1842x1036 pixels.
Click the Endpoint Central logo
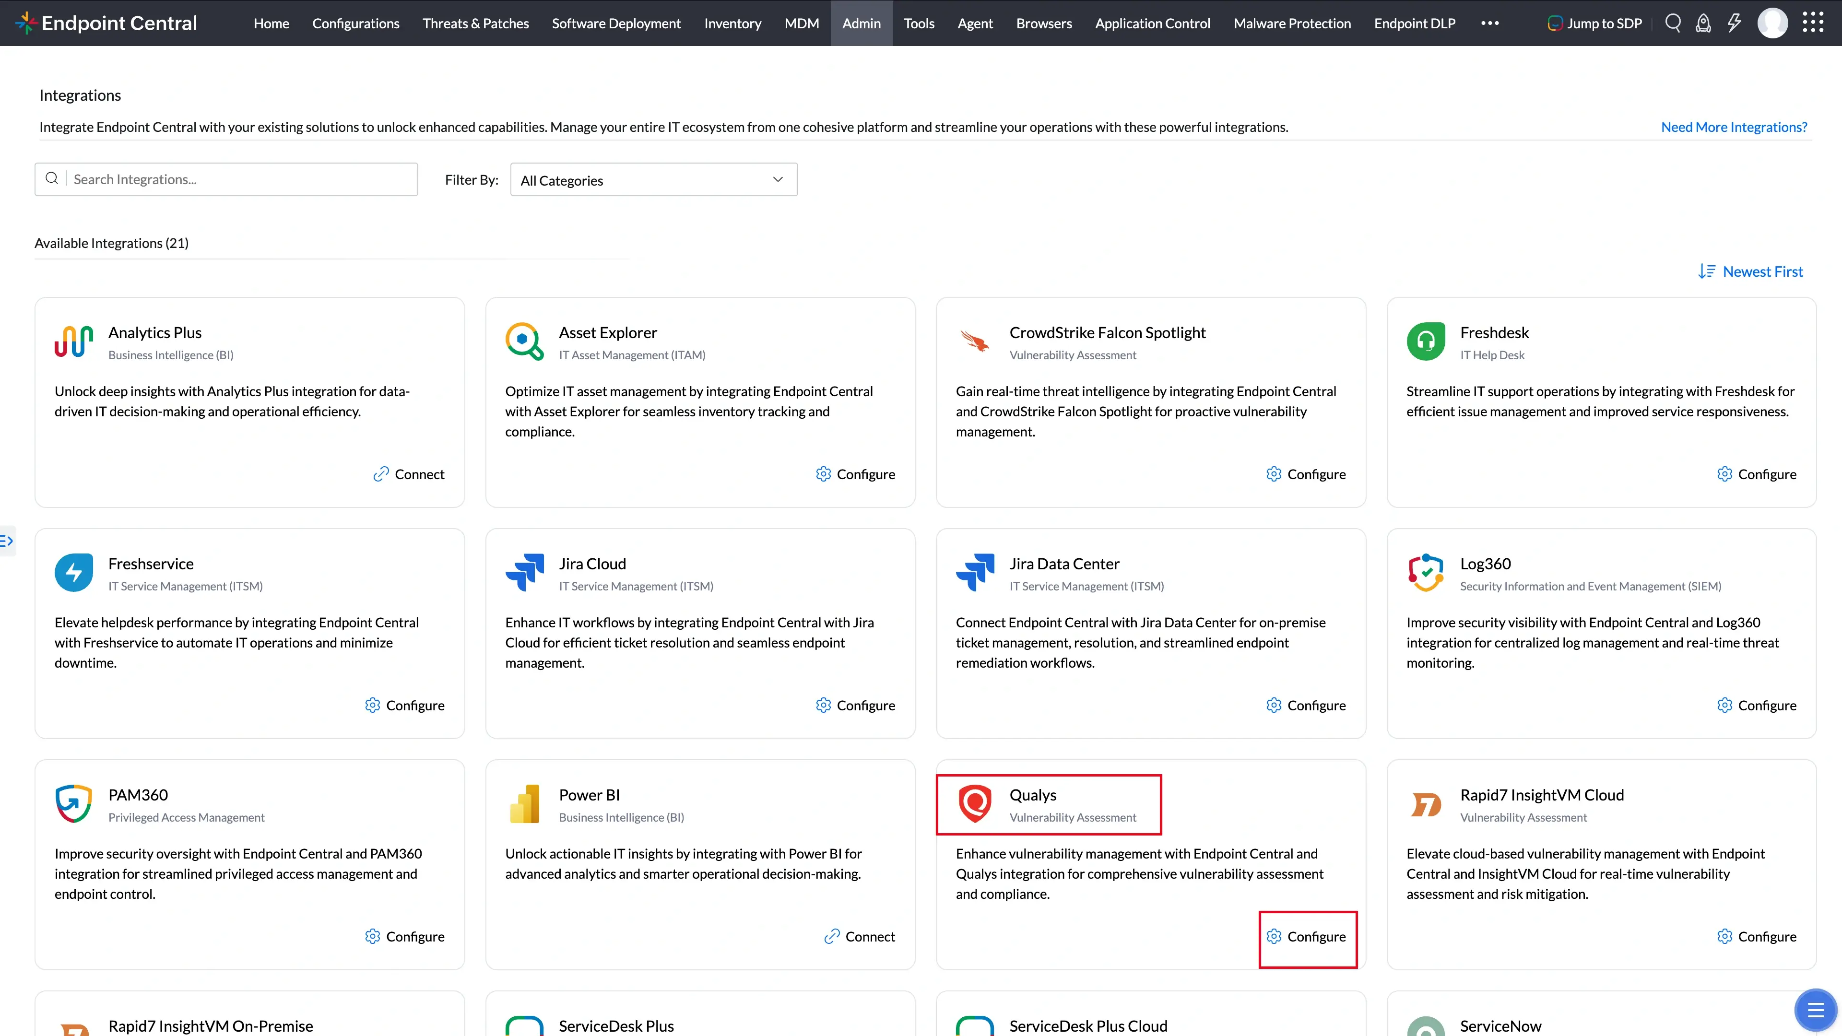coord(106,23)
